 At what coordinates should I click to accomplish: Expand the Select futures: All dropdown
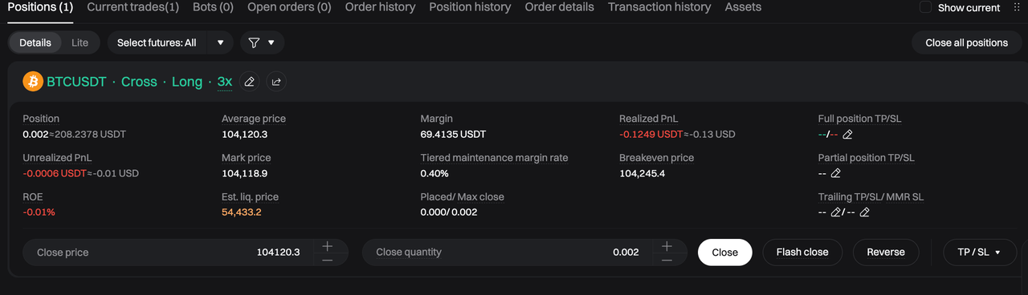point(170,42)
